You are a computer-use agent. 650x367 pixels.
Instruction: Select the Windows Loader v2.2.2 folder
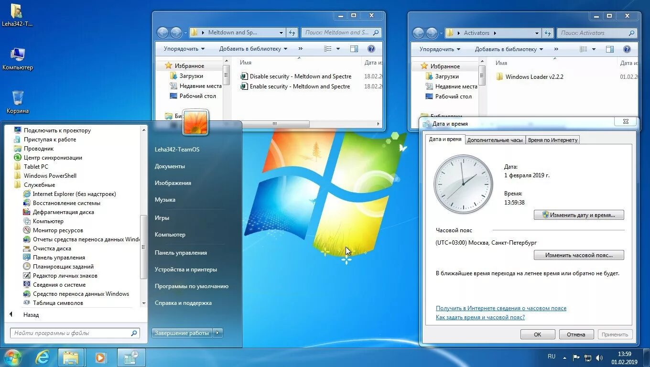[x=530, y=77]
